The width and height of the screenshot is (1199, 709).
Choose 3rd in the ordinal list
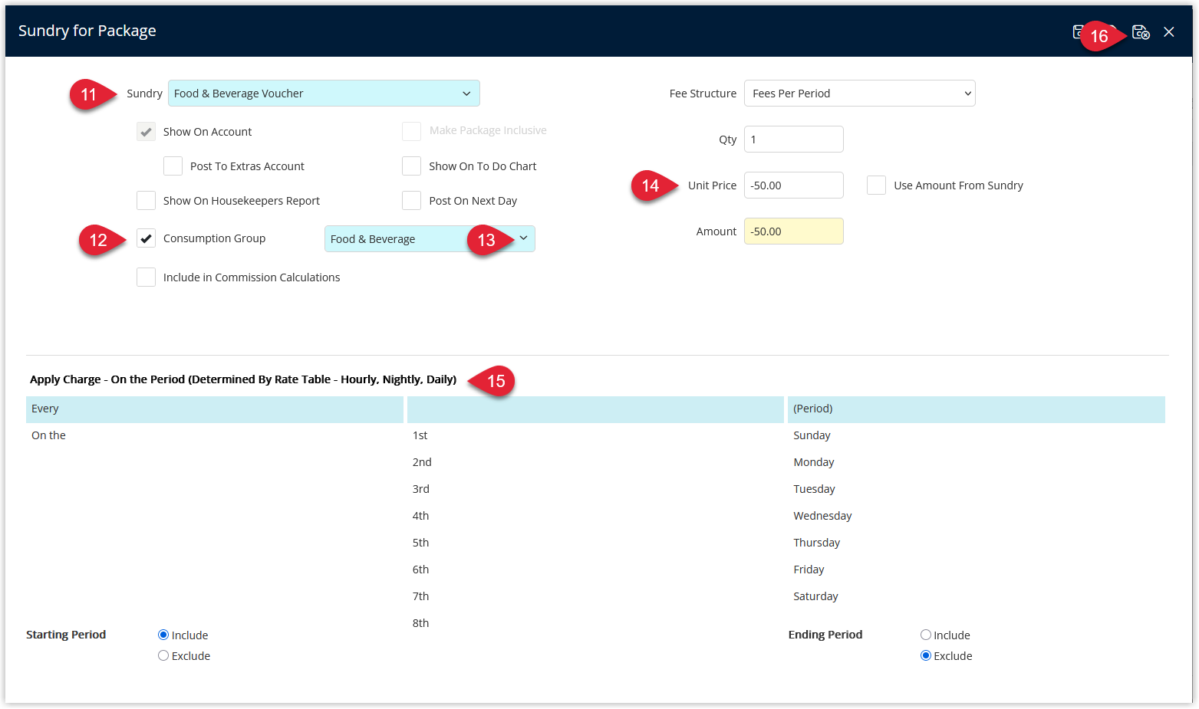coord(595,489)
